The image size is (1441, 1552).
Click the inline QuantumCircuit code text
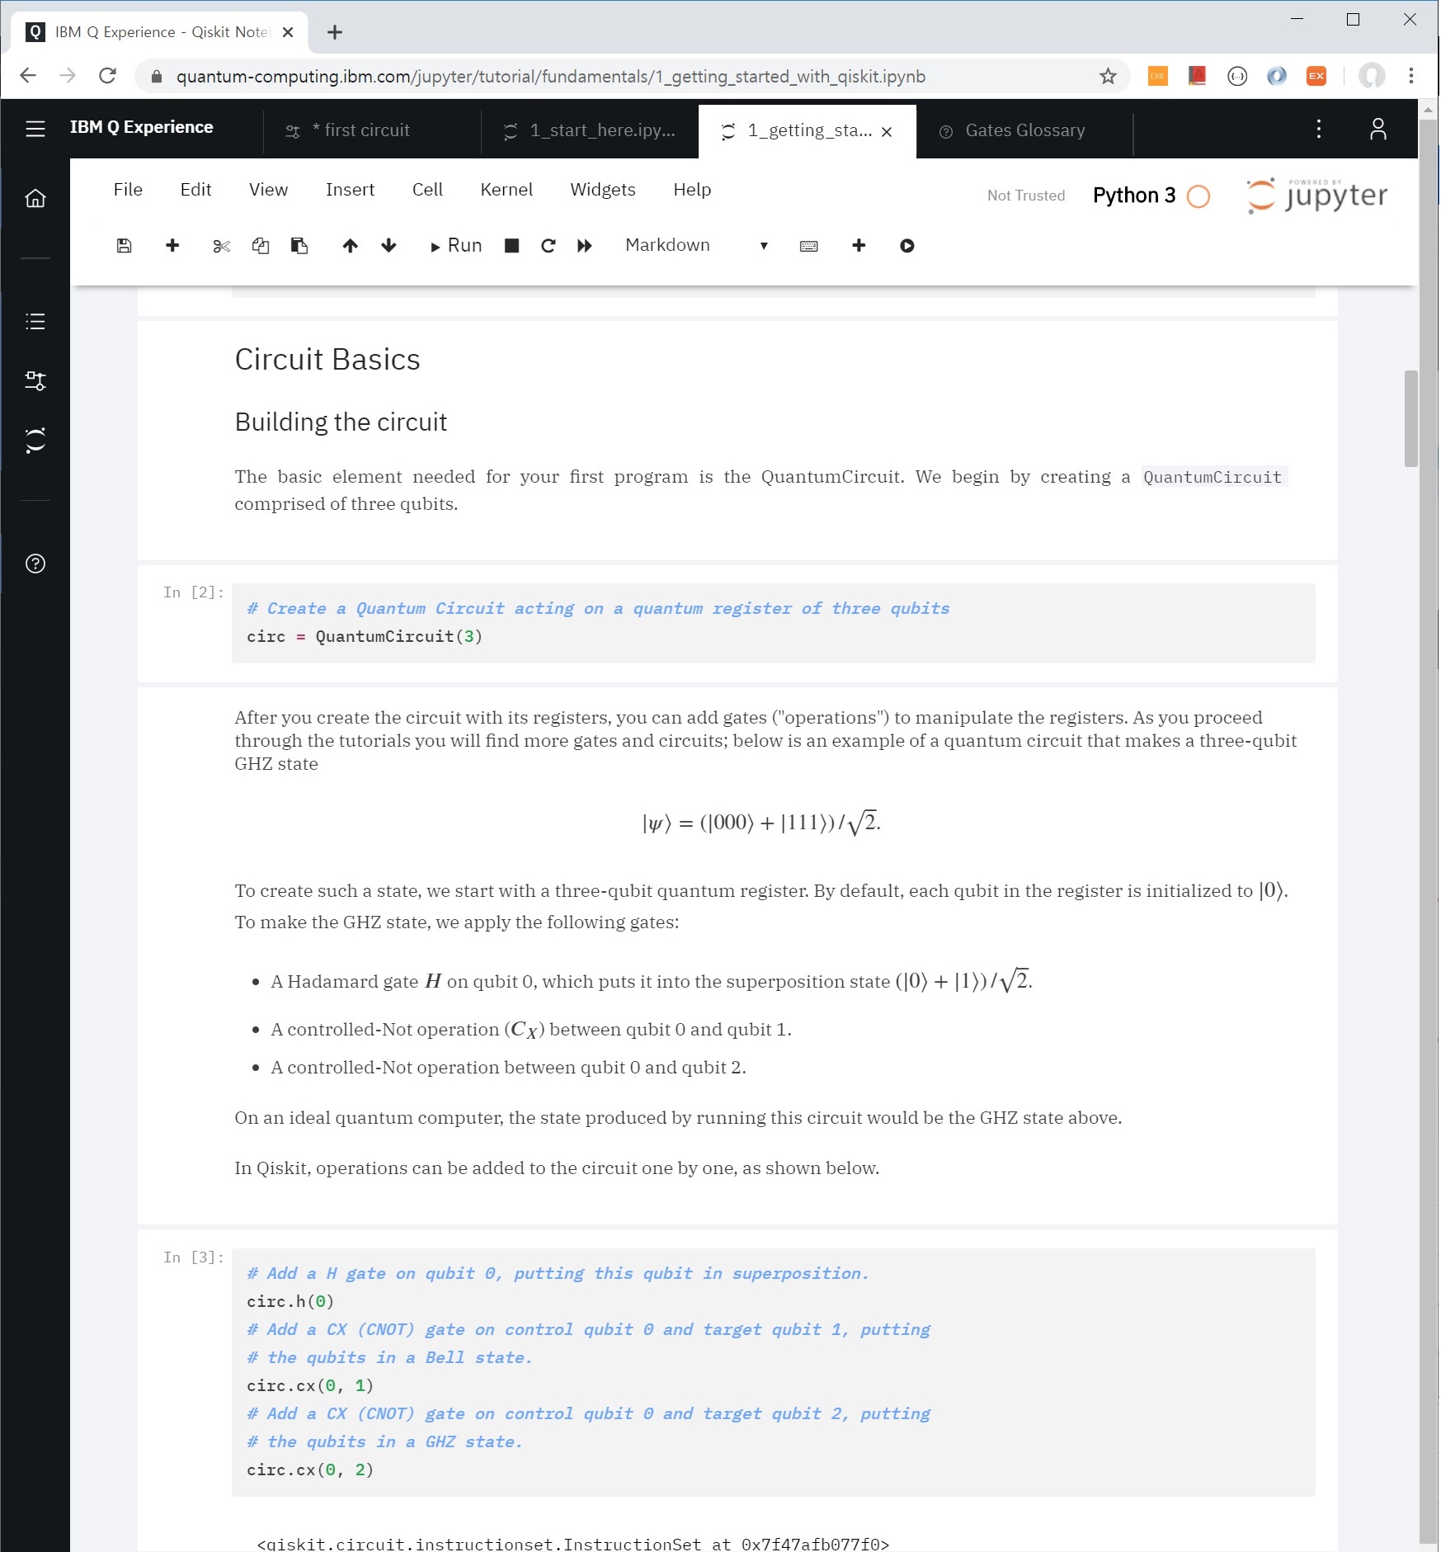(1213, 477)
